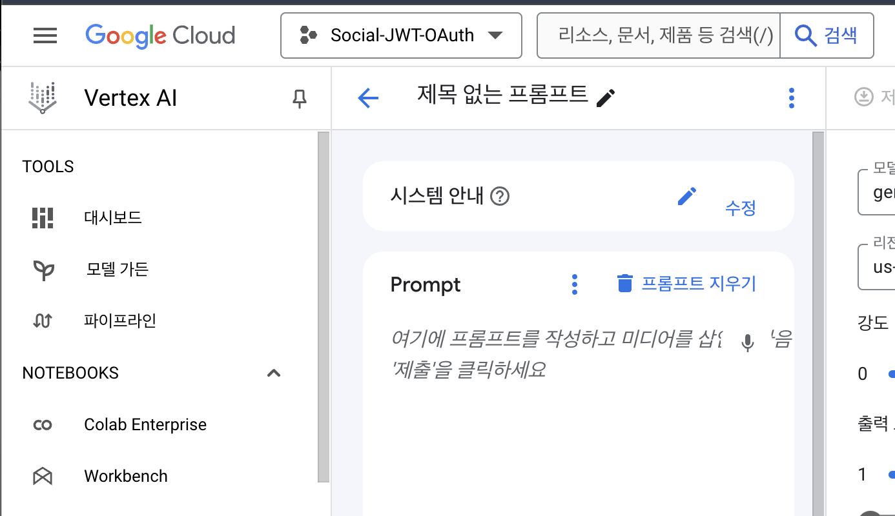This screenshot has height=516, width=895.
Task: Focus the resource search field
Action: tap(659, 35)
